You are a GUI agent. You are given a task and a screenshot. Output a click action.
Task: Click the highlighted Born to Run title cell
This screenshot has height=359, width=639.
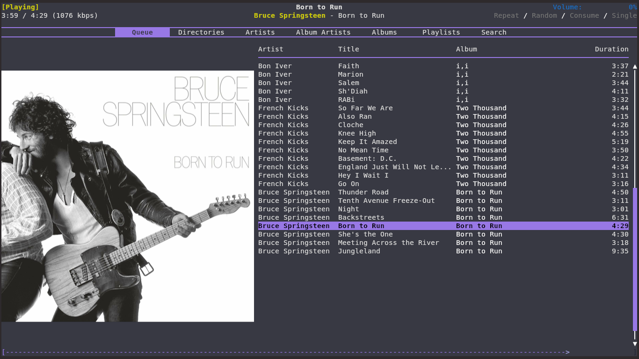coord(361,226)
